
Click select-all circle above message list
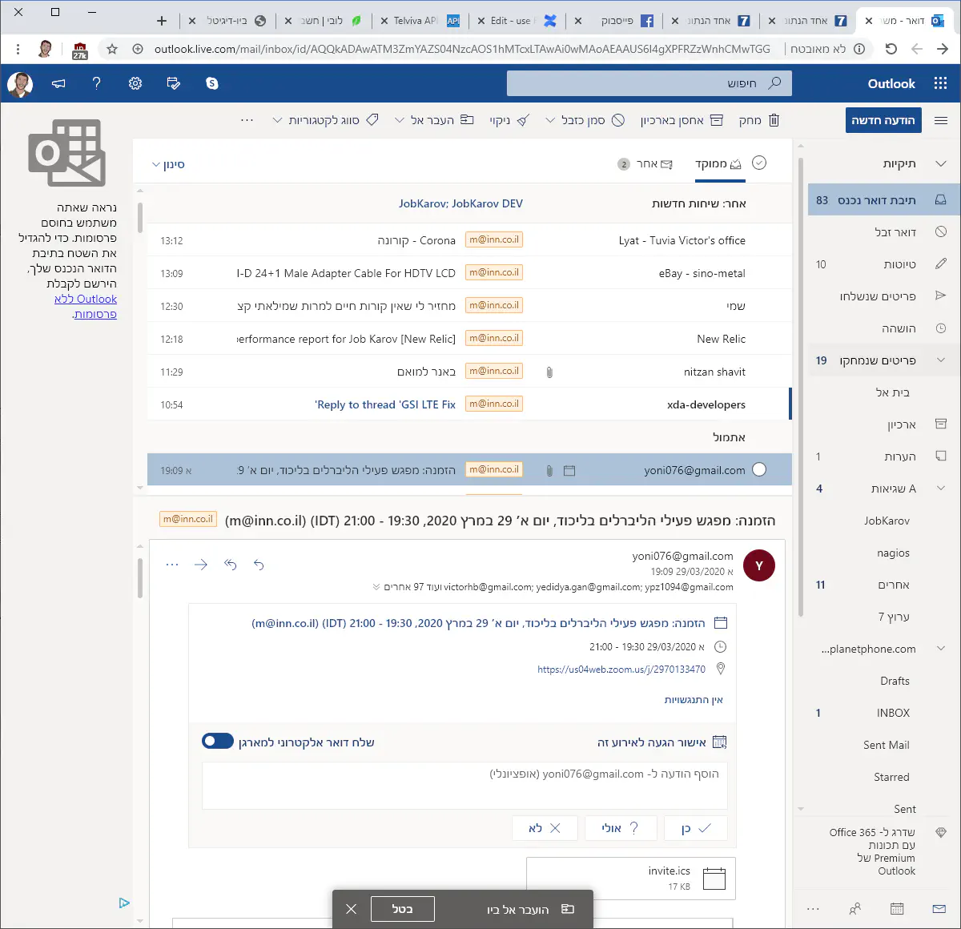coord(759,163)
